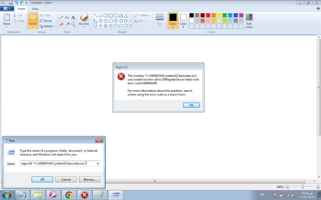The image size is (321, 200).
Task: Open the Paste dropdown arrow
Action: point(6,27)
